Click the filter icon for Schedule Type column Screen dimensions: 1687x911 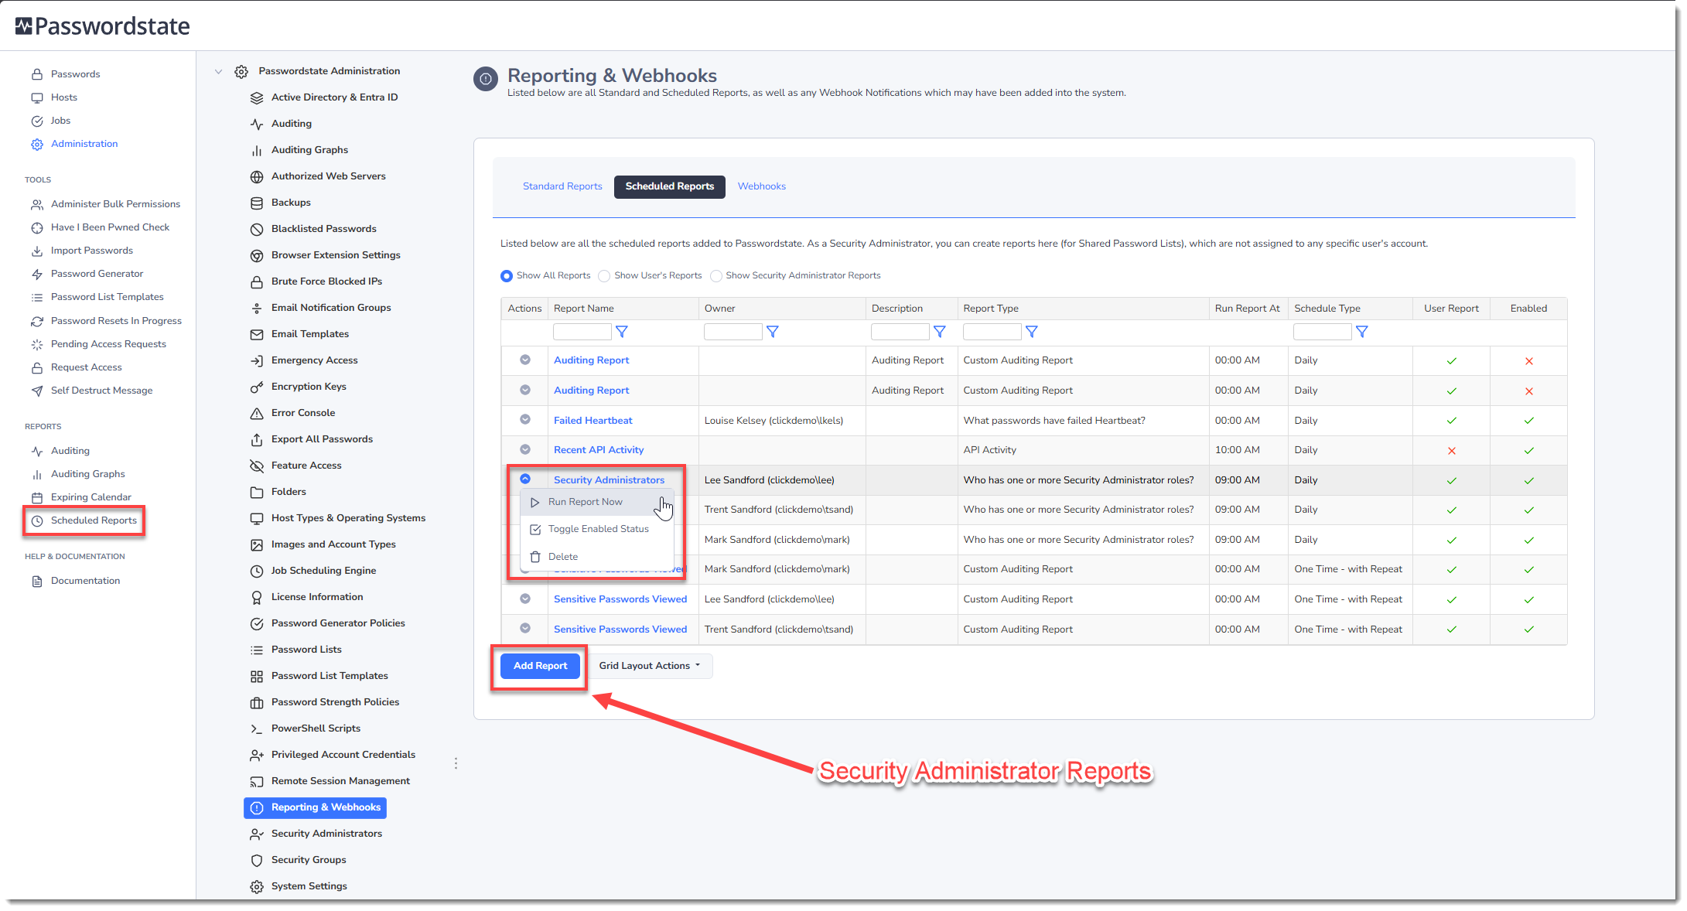coord(1362,332)
